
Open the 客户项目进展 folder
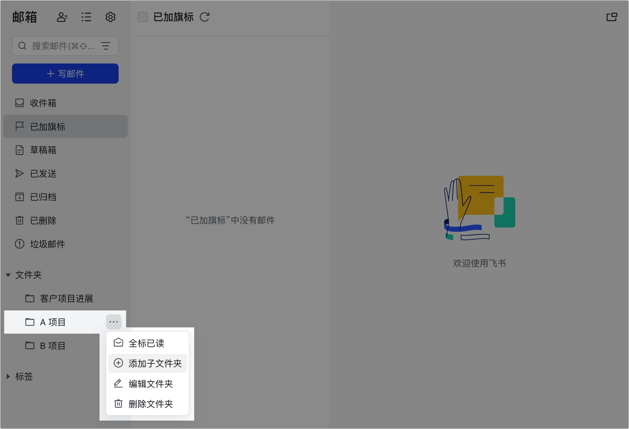pyautogui.click(x=67, y=298)
